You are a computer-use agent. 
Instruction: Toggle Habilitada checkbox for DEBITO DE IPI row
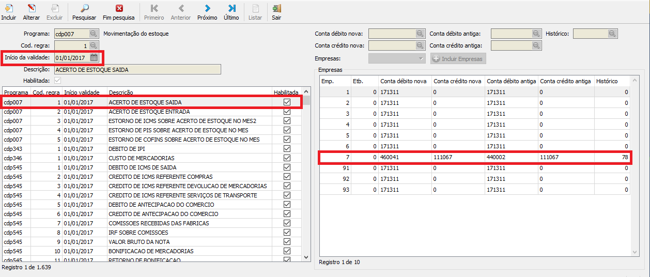point(287,149)
